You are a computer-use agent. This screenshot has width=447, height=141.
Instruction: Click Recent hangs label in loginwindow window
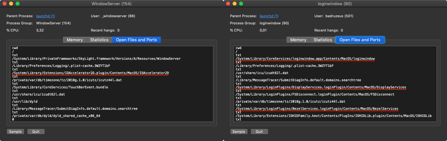click(x=326, y=30)
